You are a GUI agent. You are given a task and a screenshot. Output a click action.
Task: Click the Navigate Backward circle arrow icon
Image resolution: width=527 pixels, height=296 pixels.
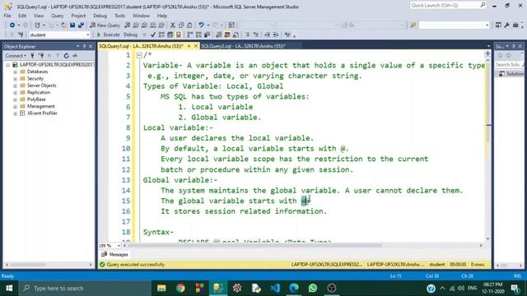(x=12, y=25)
